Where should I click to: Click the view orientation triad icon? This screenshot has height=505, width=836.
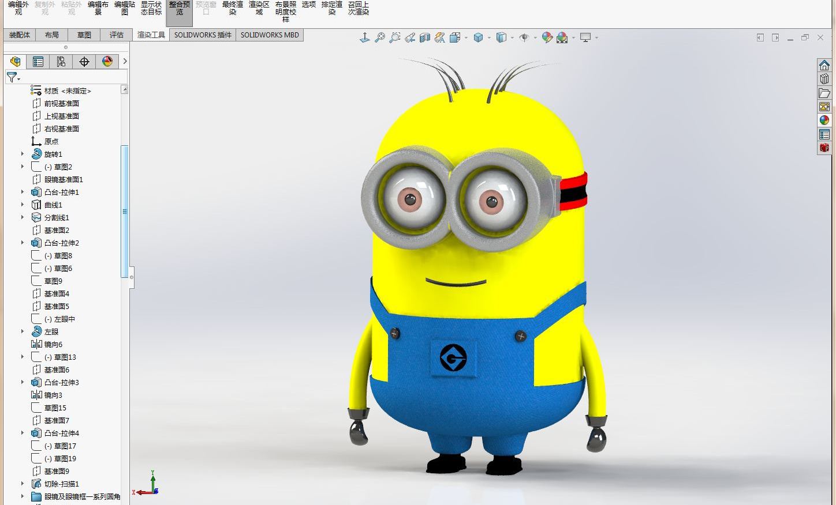[365, 37]
